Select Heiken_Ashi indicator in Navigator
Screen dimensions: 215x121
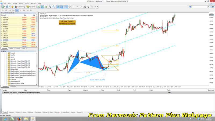[14, 69]
